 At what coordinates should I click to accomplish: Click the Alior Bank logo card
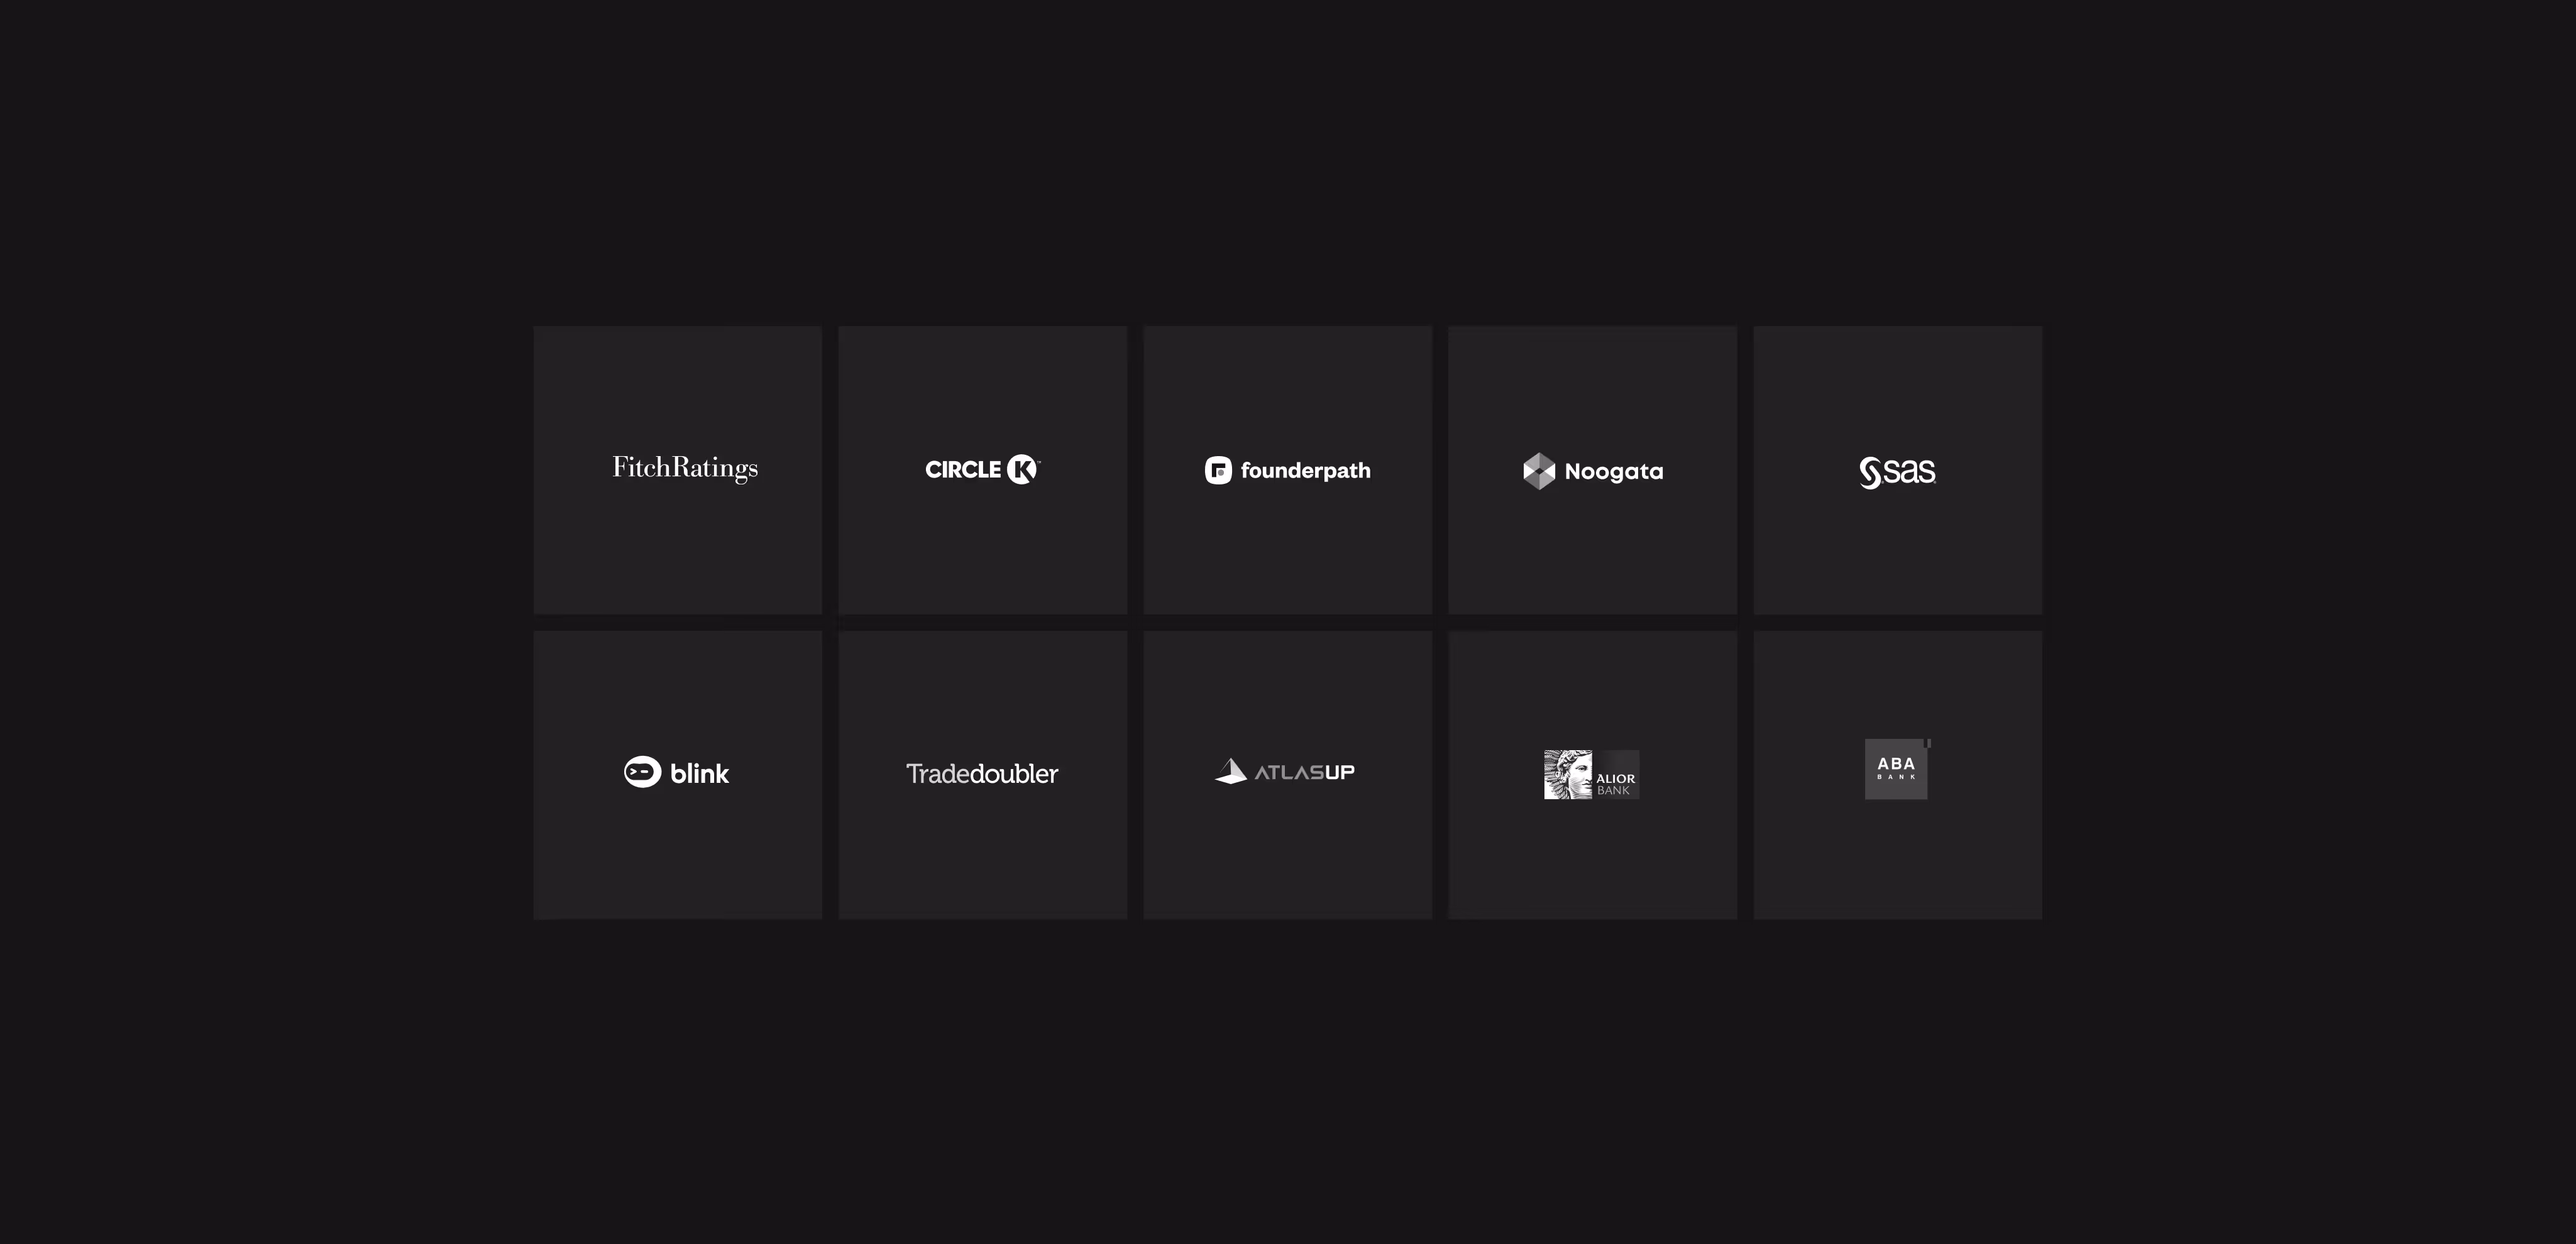pos(1593,775)
